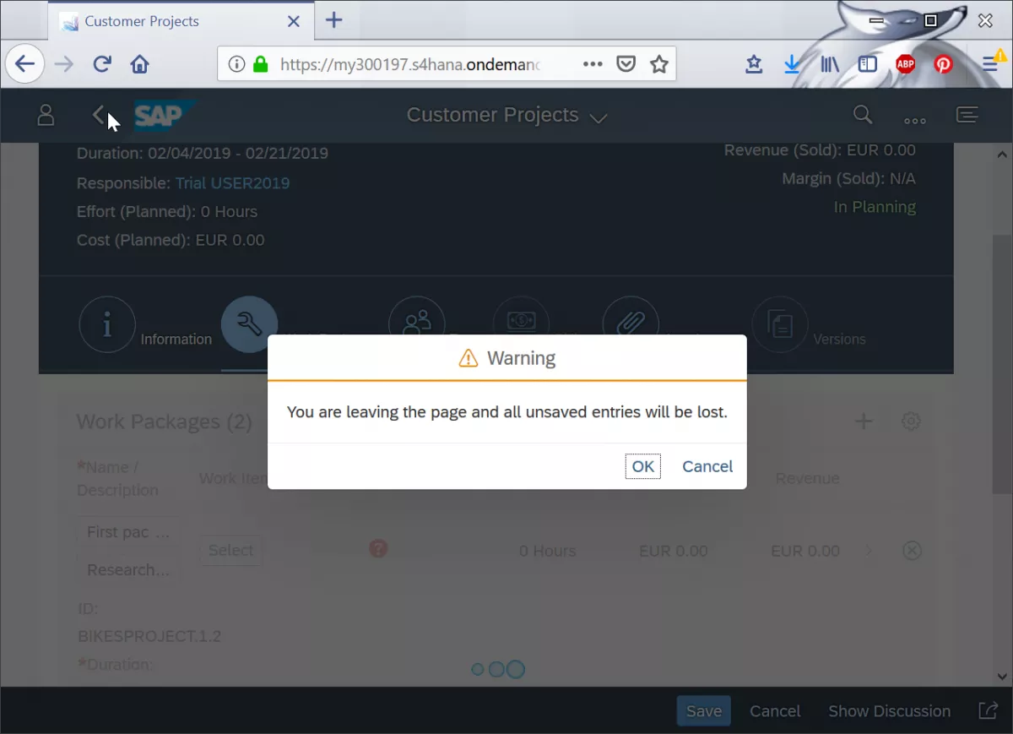Save page to Pocket
1013x734 pixels.
[626, 64]
